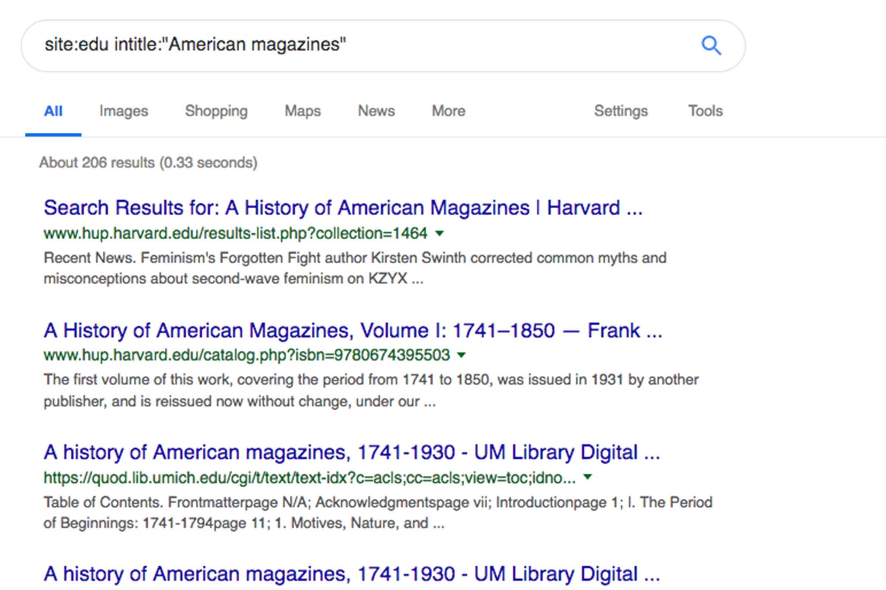
Task: Expand the More search categories menu
Action: click(x=448, y=111)
